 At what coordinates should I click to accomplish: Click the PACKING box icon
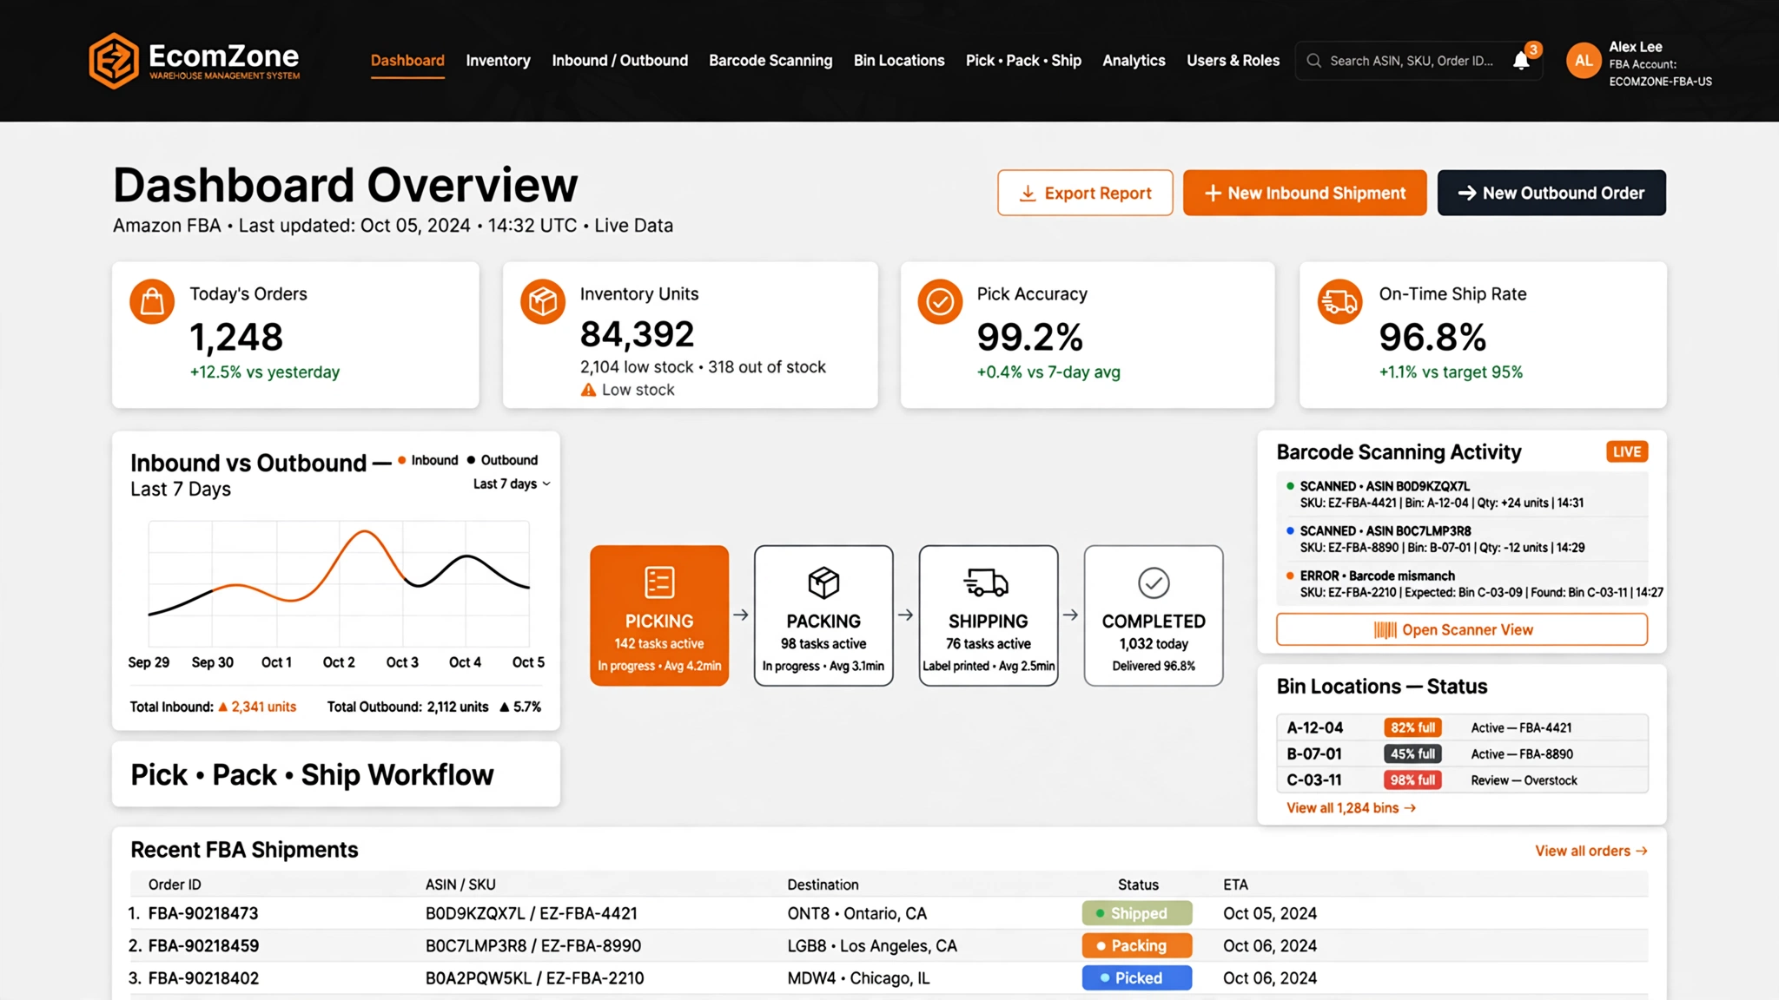[823, 582]
